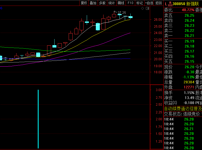This screenshot has width=202, height=150.
Task: Click the 3.00 indicator axis label
Action: point(159,90)
